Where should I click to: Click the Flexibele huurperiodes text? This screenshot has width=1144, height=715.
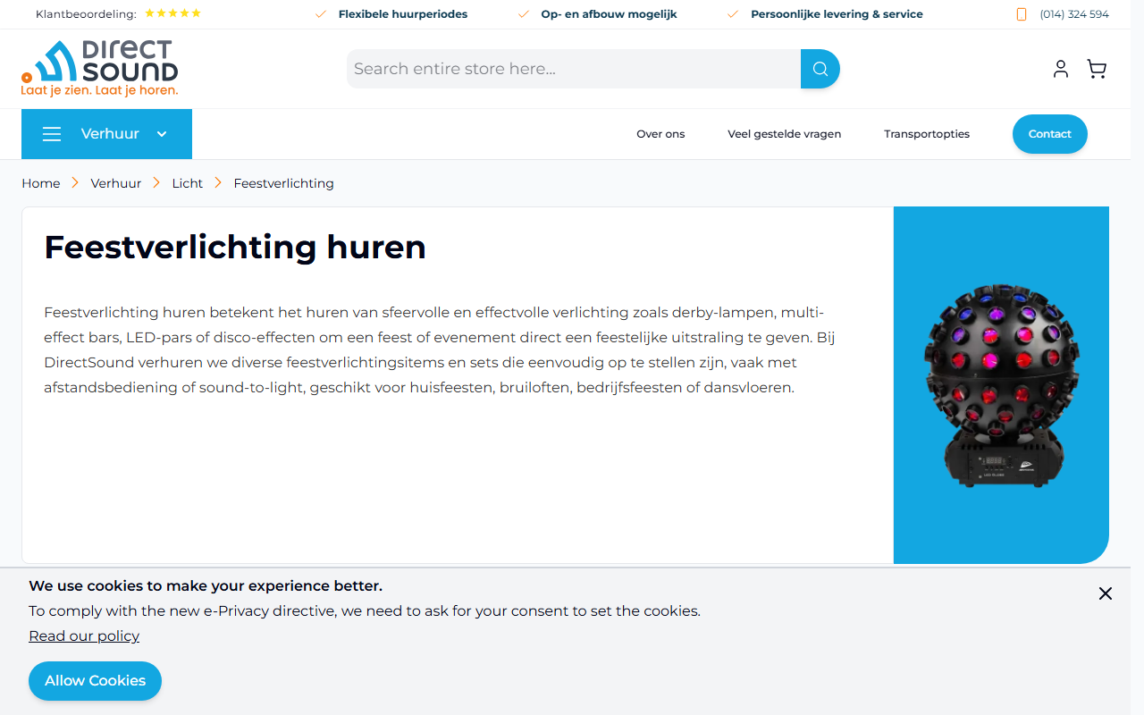point(403,14)
